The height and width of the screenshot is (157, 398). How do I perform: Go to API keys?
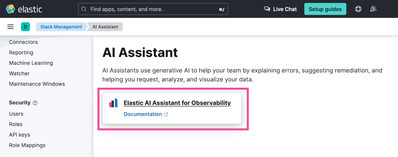(x=20, y=135)
